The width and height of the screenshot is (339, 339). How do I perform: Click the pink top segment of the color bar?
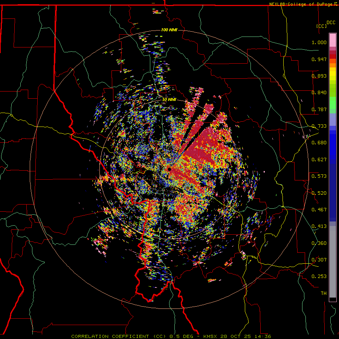tap(333, 40)
